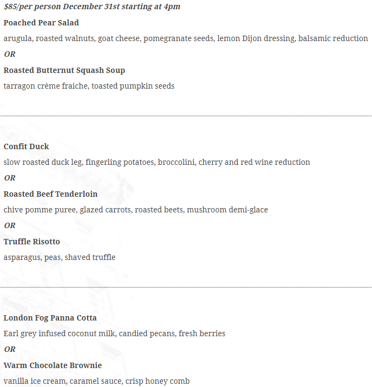Image resolution: width=372 pixels, height=387 pixels.
Task: Click the OR between duck and beef
Action: (x=10, y=178)
